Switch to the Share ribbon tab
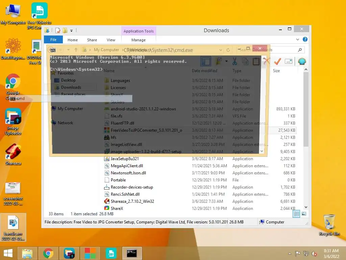 [92, 40]
